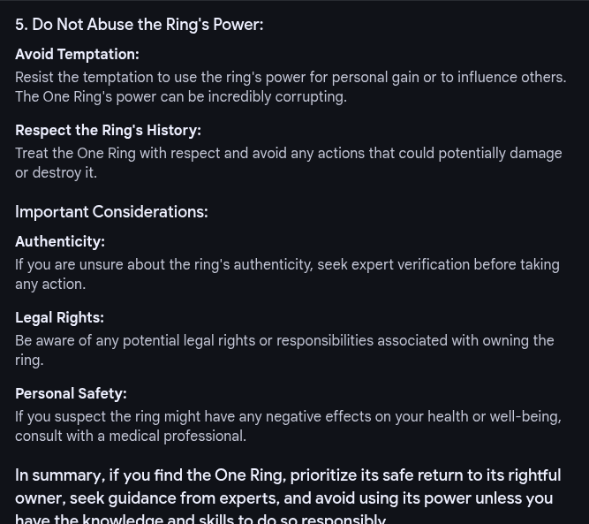This screenshot has height=524, width=589.
Task: Select the "Legal Rights:" subheading
Action: pyautogui.click(x=60, y=318)
